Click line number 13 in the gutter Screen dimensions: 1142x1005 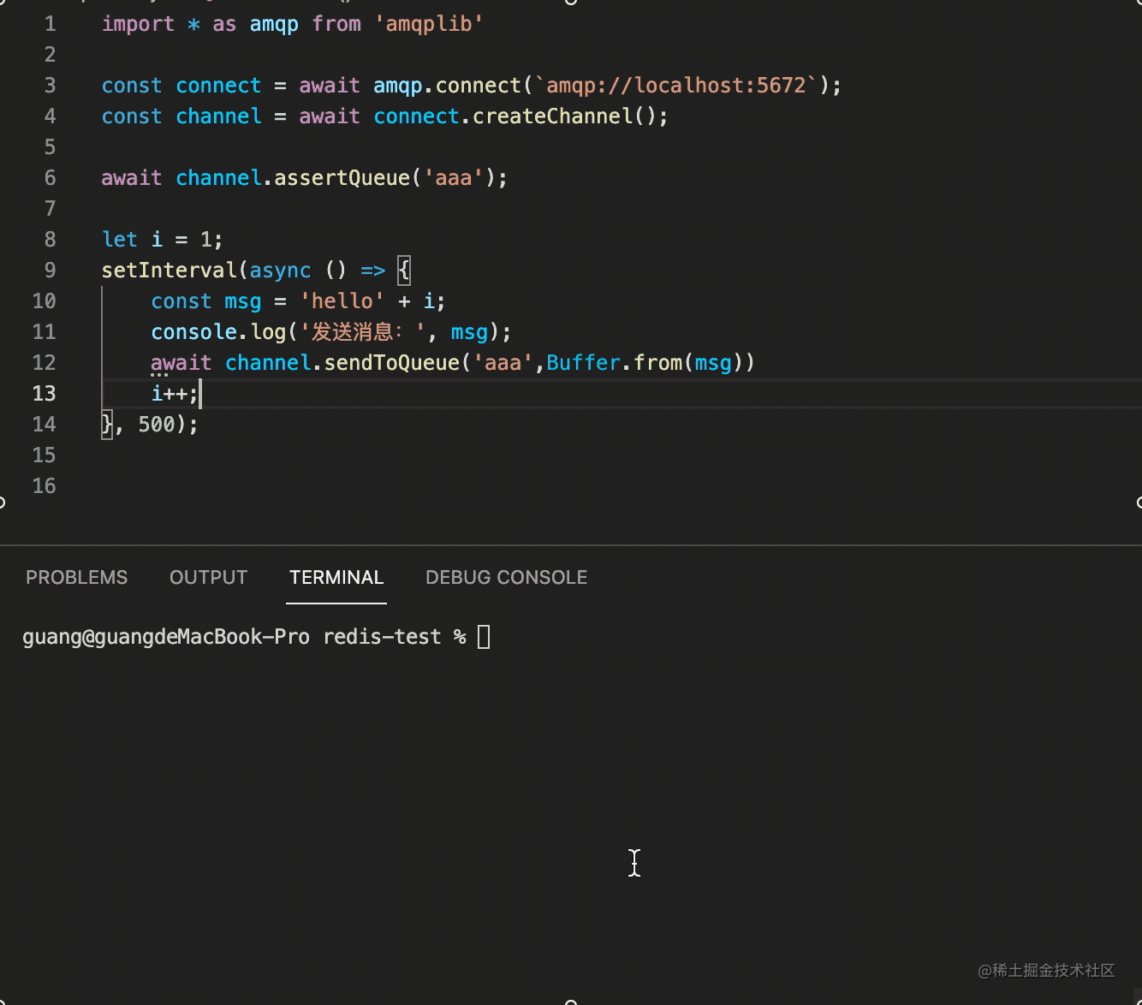[x=44, y=394]
